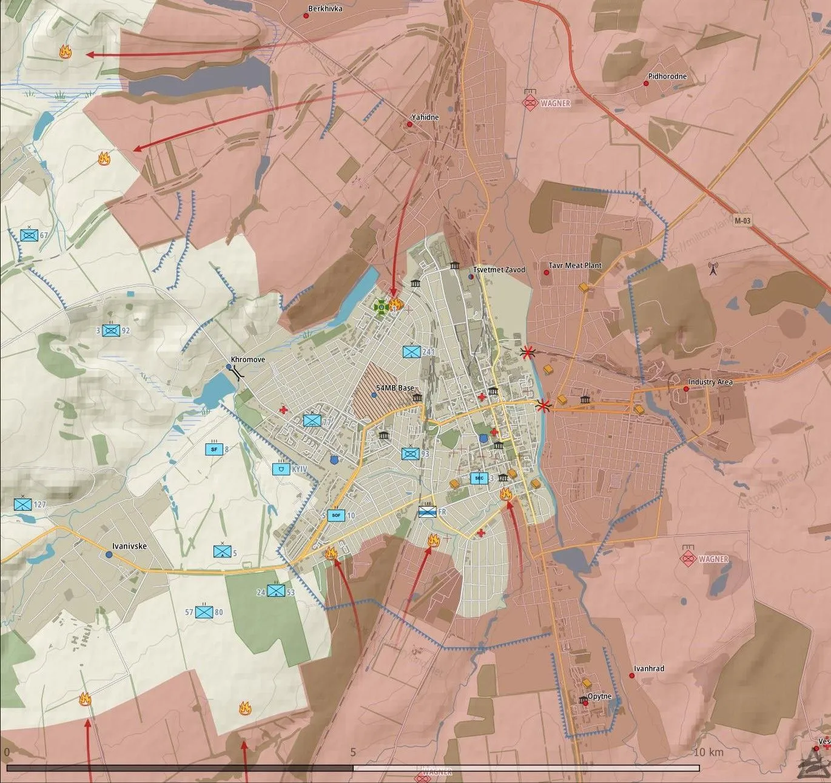Click the FR flag unit marker
831x783 pixels.
428,512
